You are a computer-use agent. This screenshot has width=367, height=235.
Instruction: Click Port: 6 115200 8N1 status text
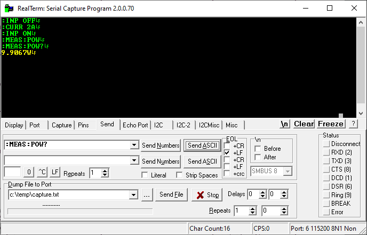pos(323,229)
